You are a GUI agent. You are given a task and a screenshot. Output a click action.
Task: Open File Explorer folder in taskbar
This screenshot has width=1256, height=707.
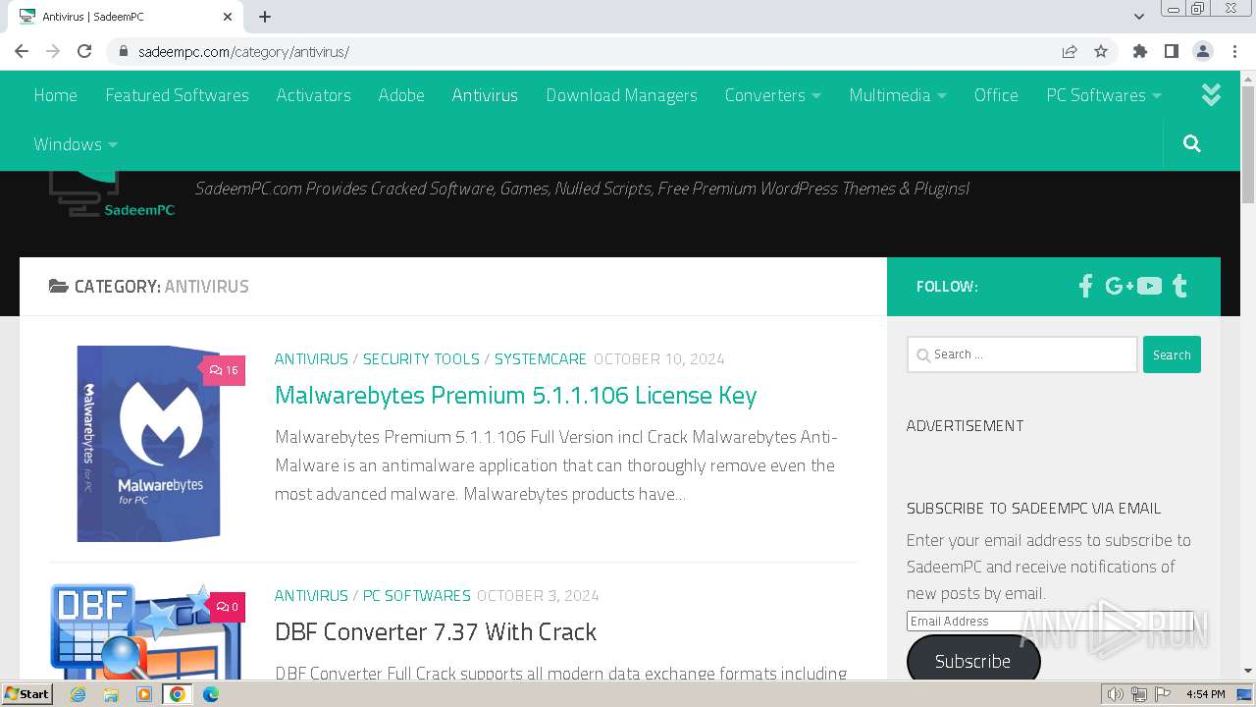pos(111,694)
